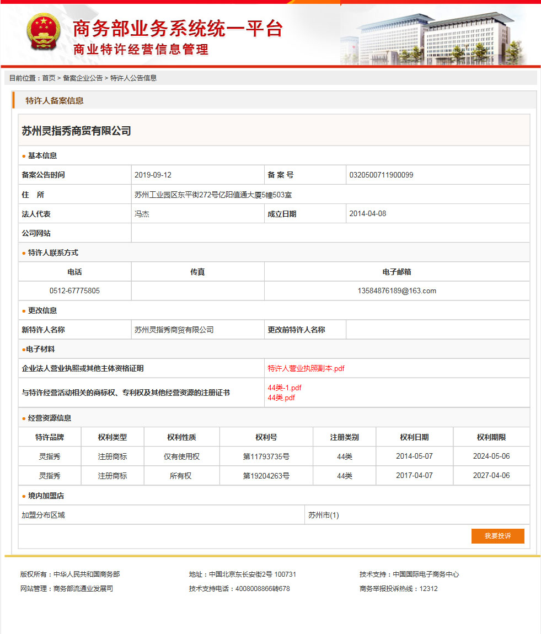Viewport: 541px width, 634px height.
Task: Click the national emblem logo in header
Action: tap(44, 33)
